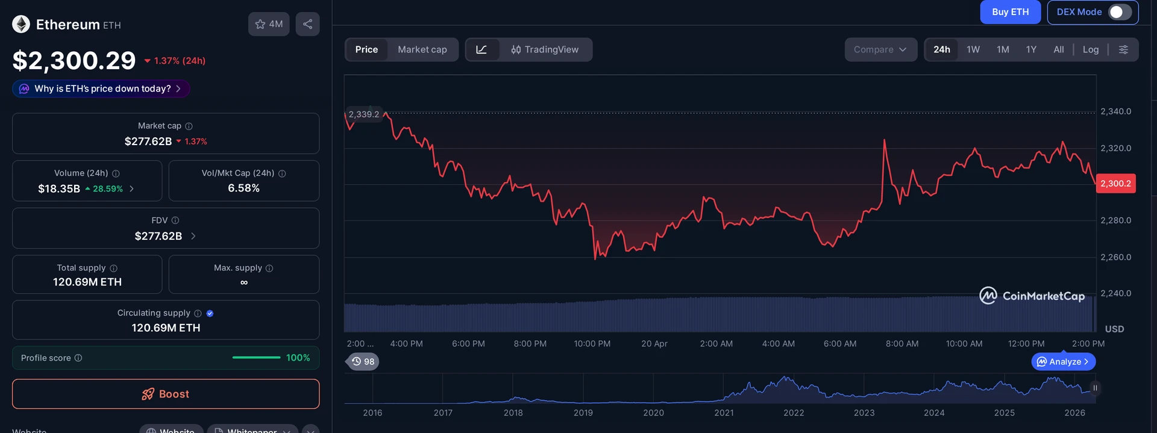Click the current price label 2,300.2
Image resolution: width=1157 pixels, height=433 pixels.
pos(1115,184)
